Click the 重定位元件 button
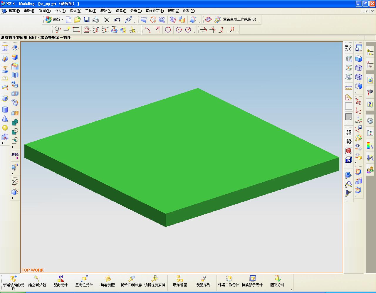Screen dimensions: 376x293 84,281
